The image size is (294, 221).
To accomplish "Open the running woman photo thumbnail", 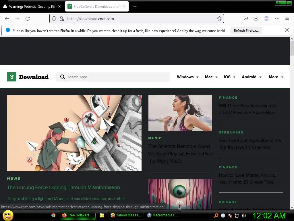I will 180,113.
